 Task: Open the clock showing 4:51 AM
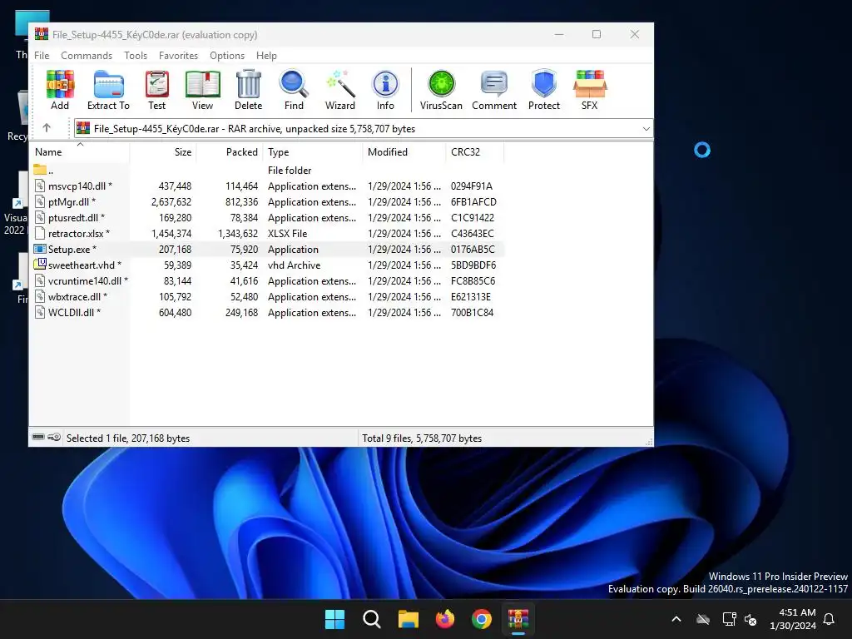click(793, 619)
